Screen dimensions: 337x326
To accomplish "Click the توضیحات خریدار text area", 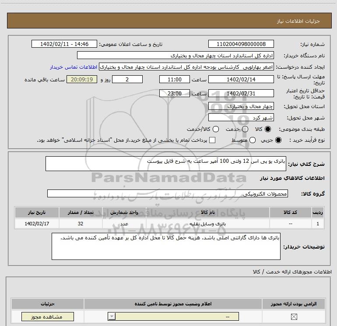I will click(166, 246).
